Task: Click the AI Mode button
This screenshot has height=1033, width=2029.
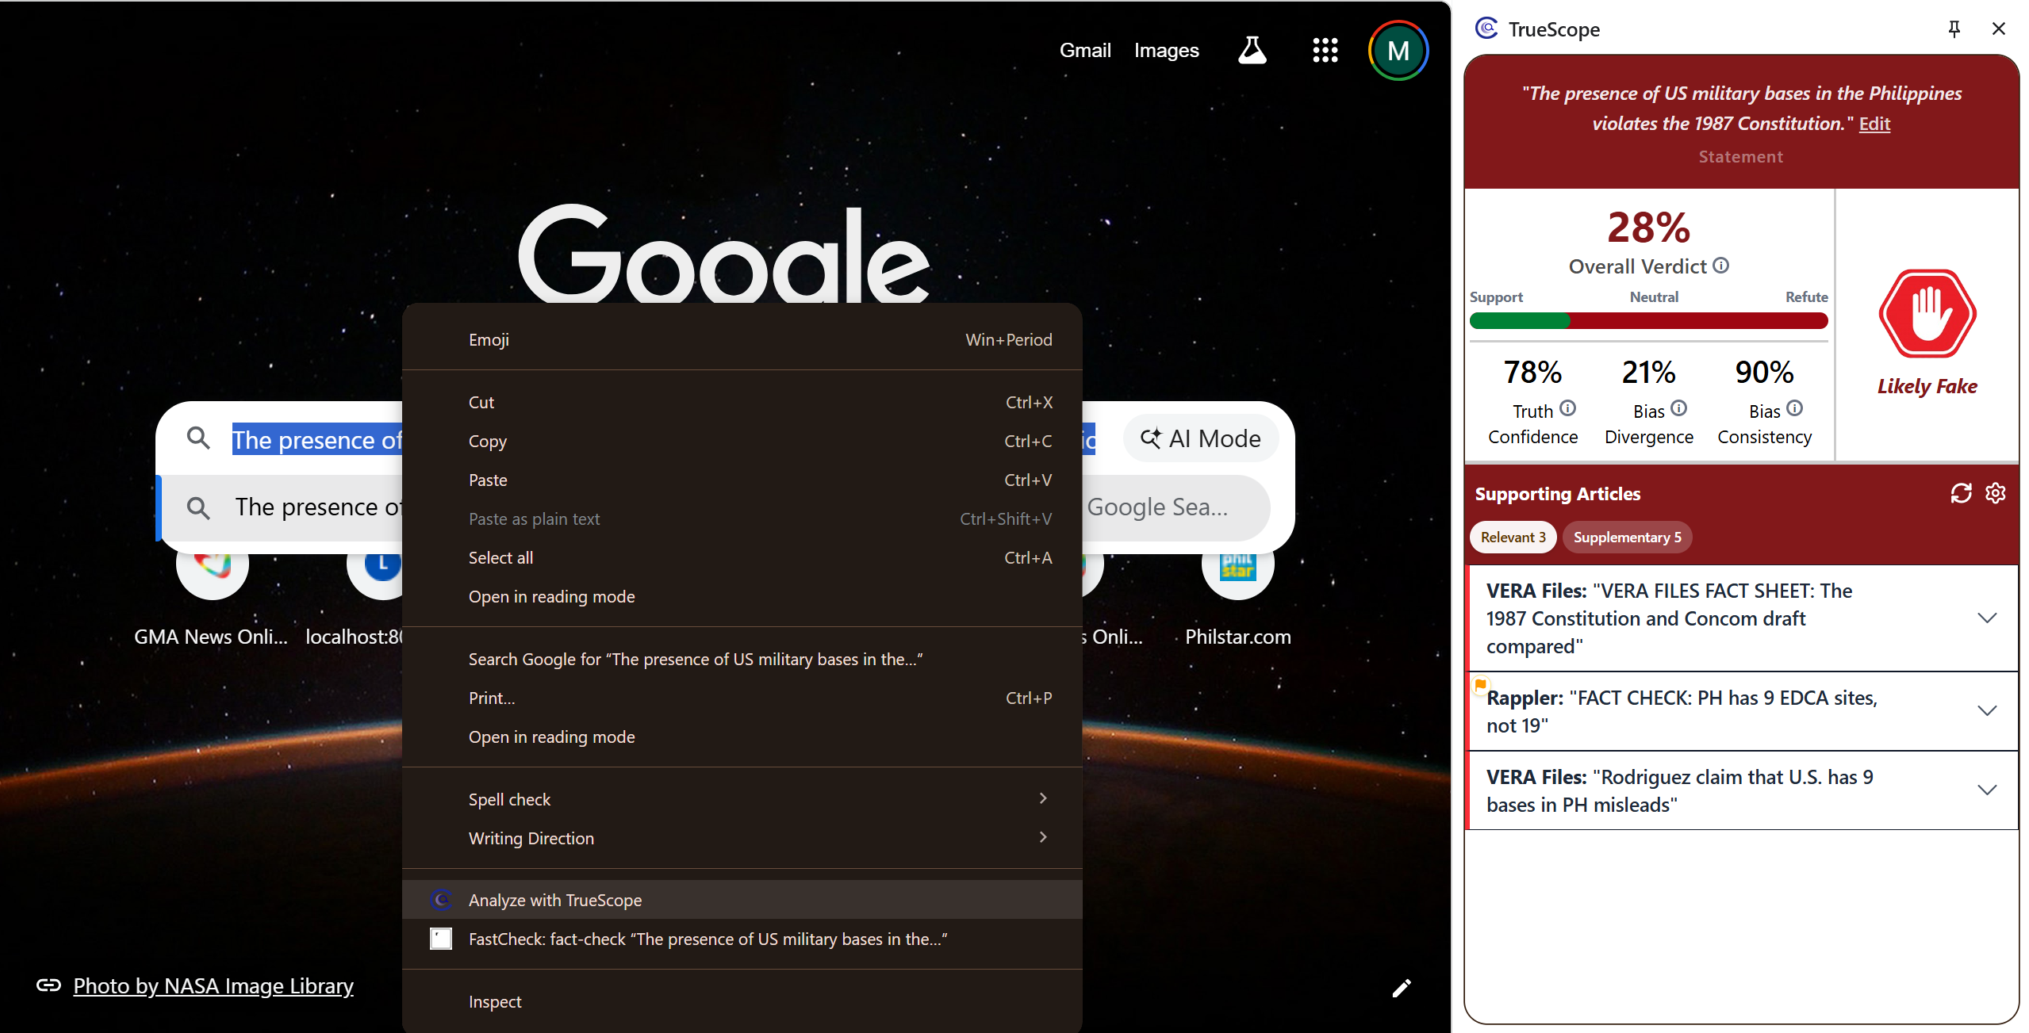Action: coord(1200,438)
